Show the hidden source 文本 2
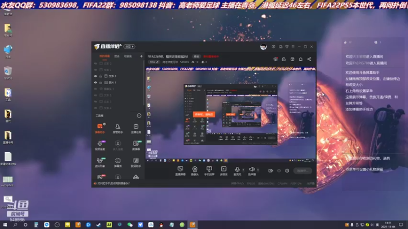Image resolution: width=408 pixels, height=229 pixels. coord(95,63)
